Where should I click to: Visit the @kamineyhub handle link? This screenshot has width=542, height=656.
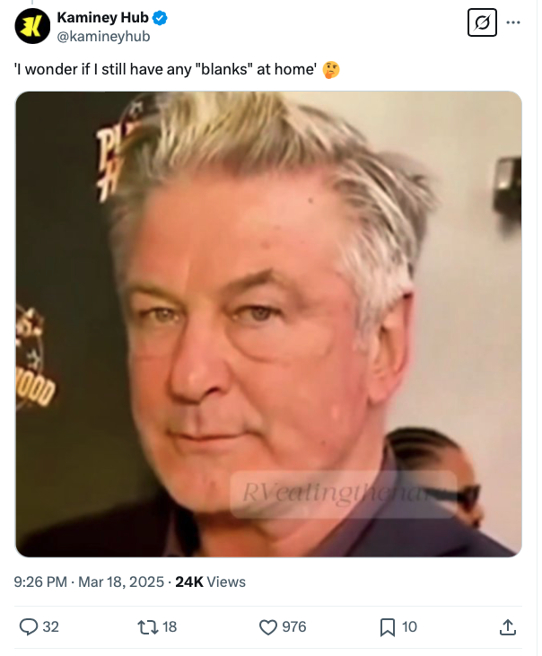[x=103, y=37]
